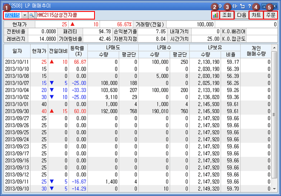
Task: Click the 등락률(%) column header
Action: point(77,51)
